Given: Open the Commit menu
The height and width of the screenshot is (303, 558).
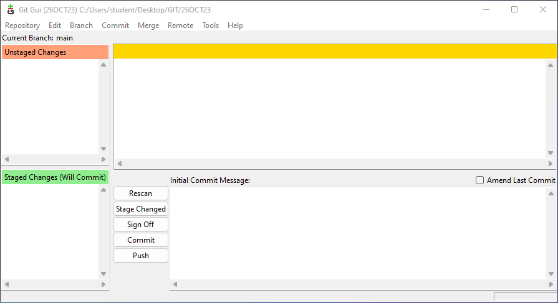Looking at the screenshot, I should coord(115,26).
